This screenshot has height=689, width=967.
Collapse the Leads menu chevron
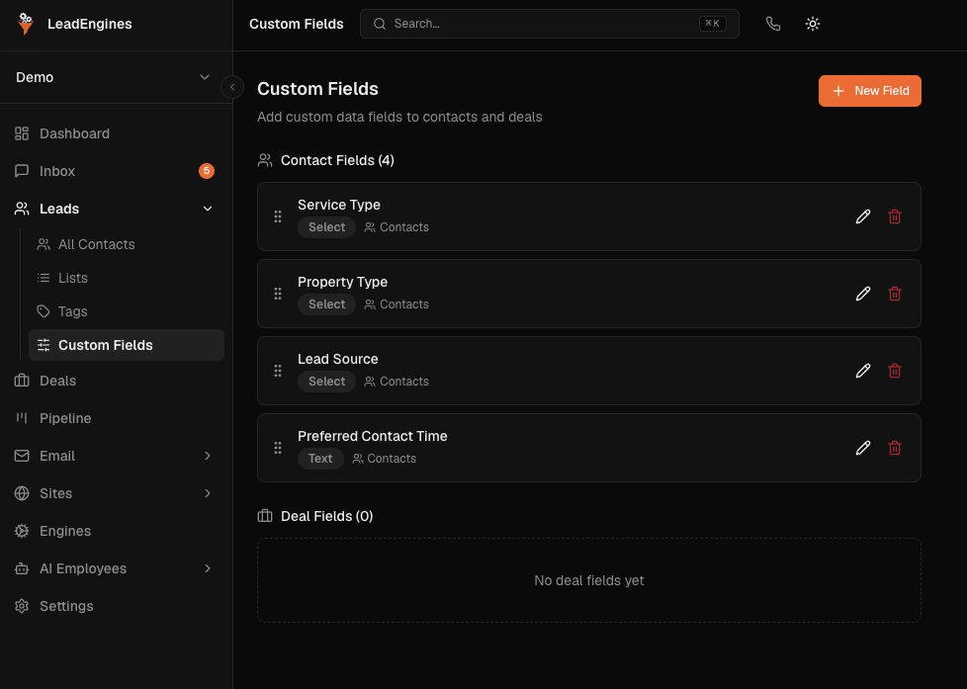208,209
